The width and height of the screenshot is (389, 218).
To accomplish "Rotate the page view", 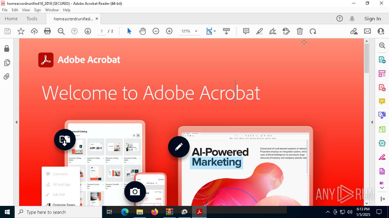I will 313,31.
